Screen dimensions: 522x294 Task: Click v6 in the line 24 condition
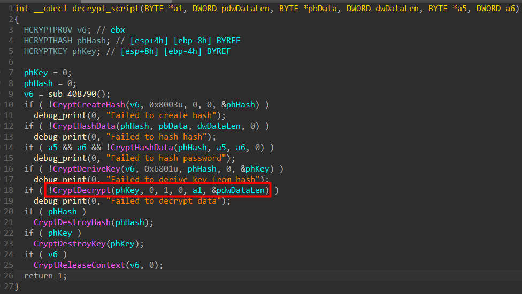[x=53, y=254]
